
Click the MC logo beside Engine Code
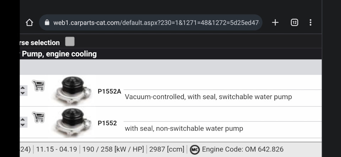click(195, 150)
